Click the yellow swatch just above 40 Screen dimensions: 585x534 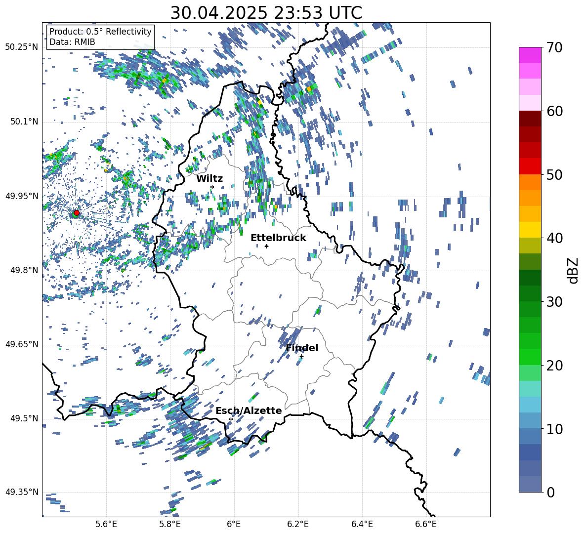pyautogui.click(x=530, y=230)
